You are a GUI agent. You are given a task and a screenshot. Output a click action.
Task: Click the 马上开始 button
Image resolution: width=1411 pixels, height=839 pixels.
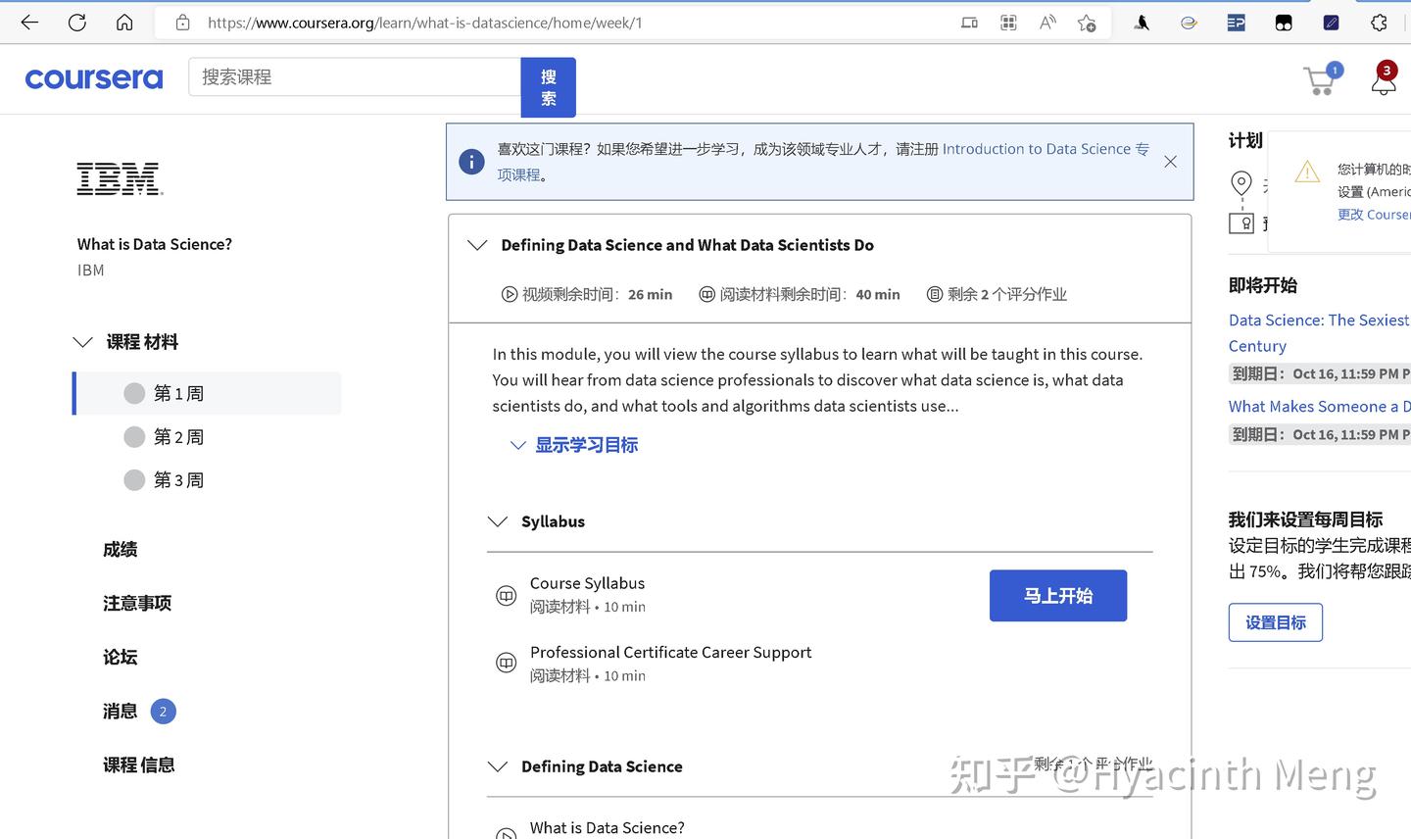(1058, 595)
